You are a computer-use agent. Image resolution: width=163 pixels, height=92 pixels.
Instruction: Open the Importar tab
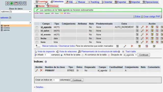click(134, 2)
